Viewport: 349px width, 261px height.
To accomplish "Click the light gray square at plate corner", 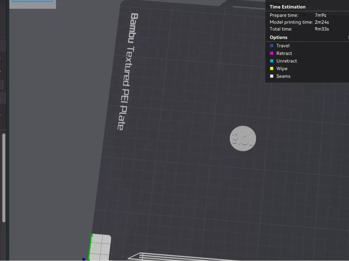I will pos(101,247).
